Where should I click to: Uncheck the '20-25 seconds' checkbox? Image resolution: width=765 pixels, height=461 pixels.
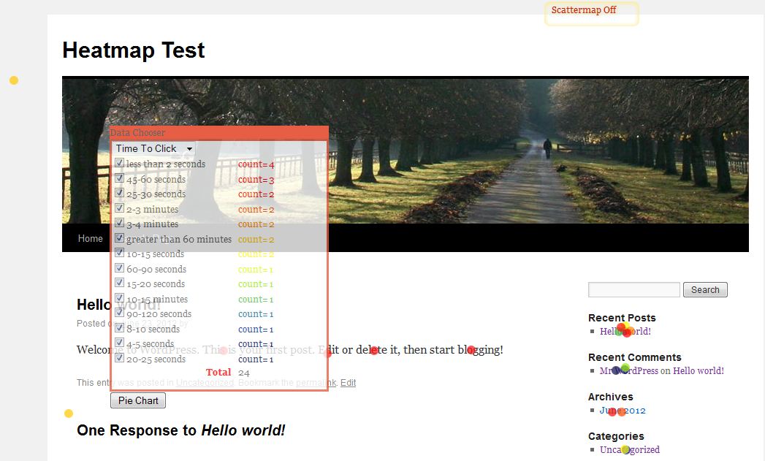119,357
